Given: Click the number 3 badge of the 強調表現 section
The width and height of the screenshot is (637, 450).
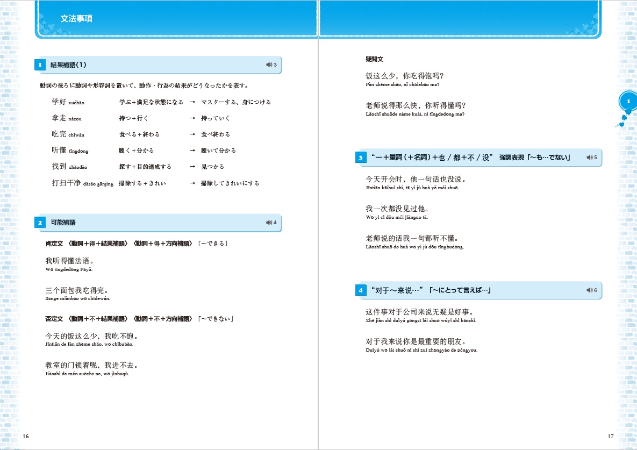Looking at the screenshot, I should click(360, 158).
